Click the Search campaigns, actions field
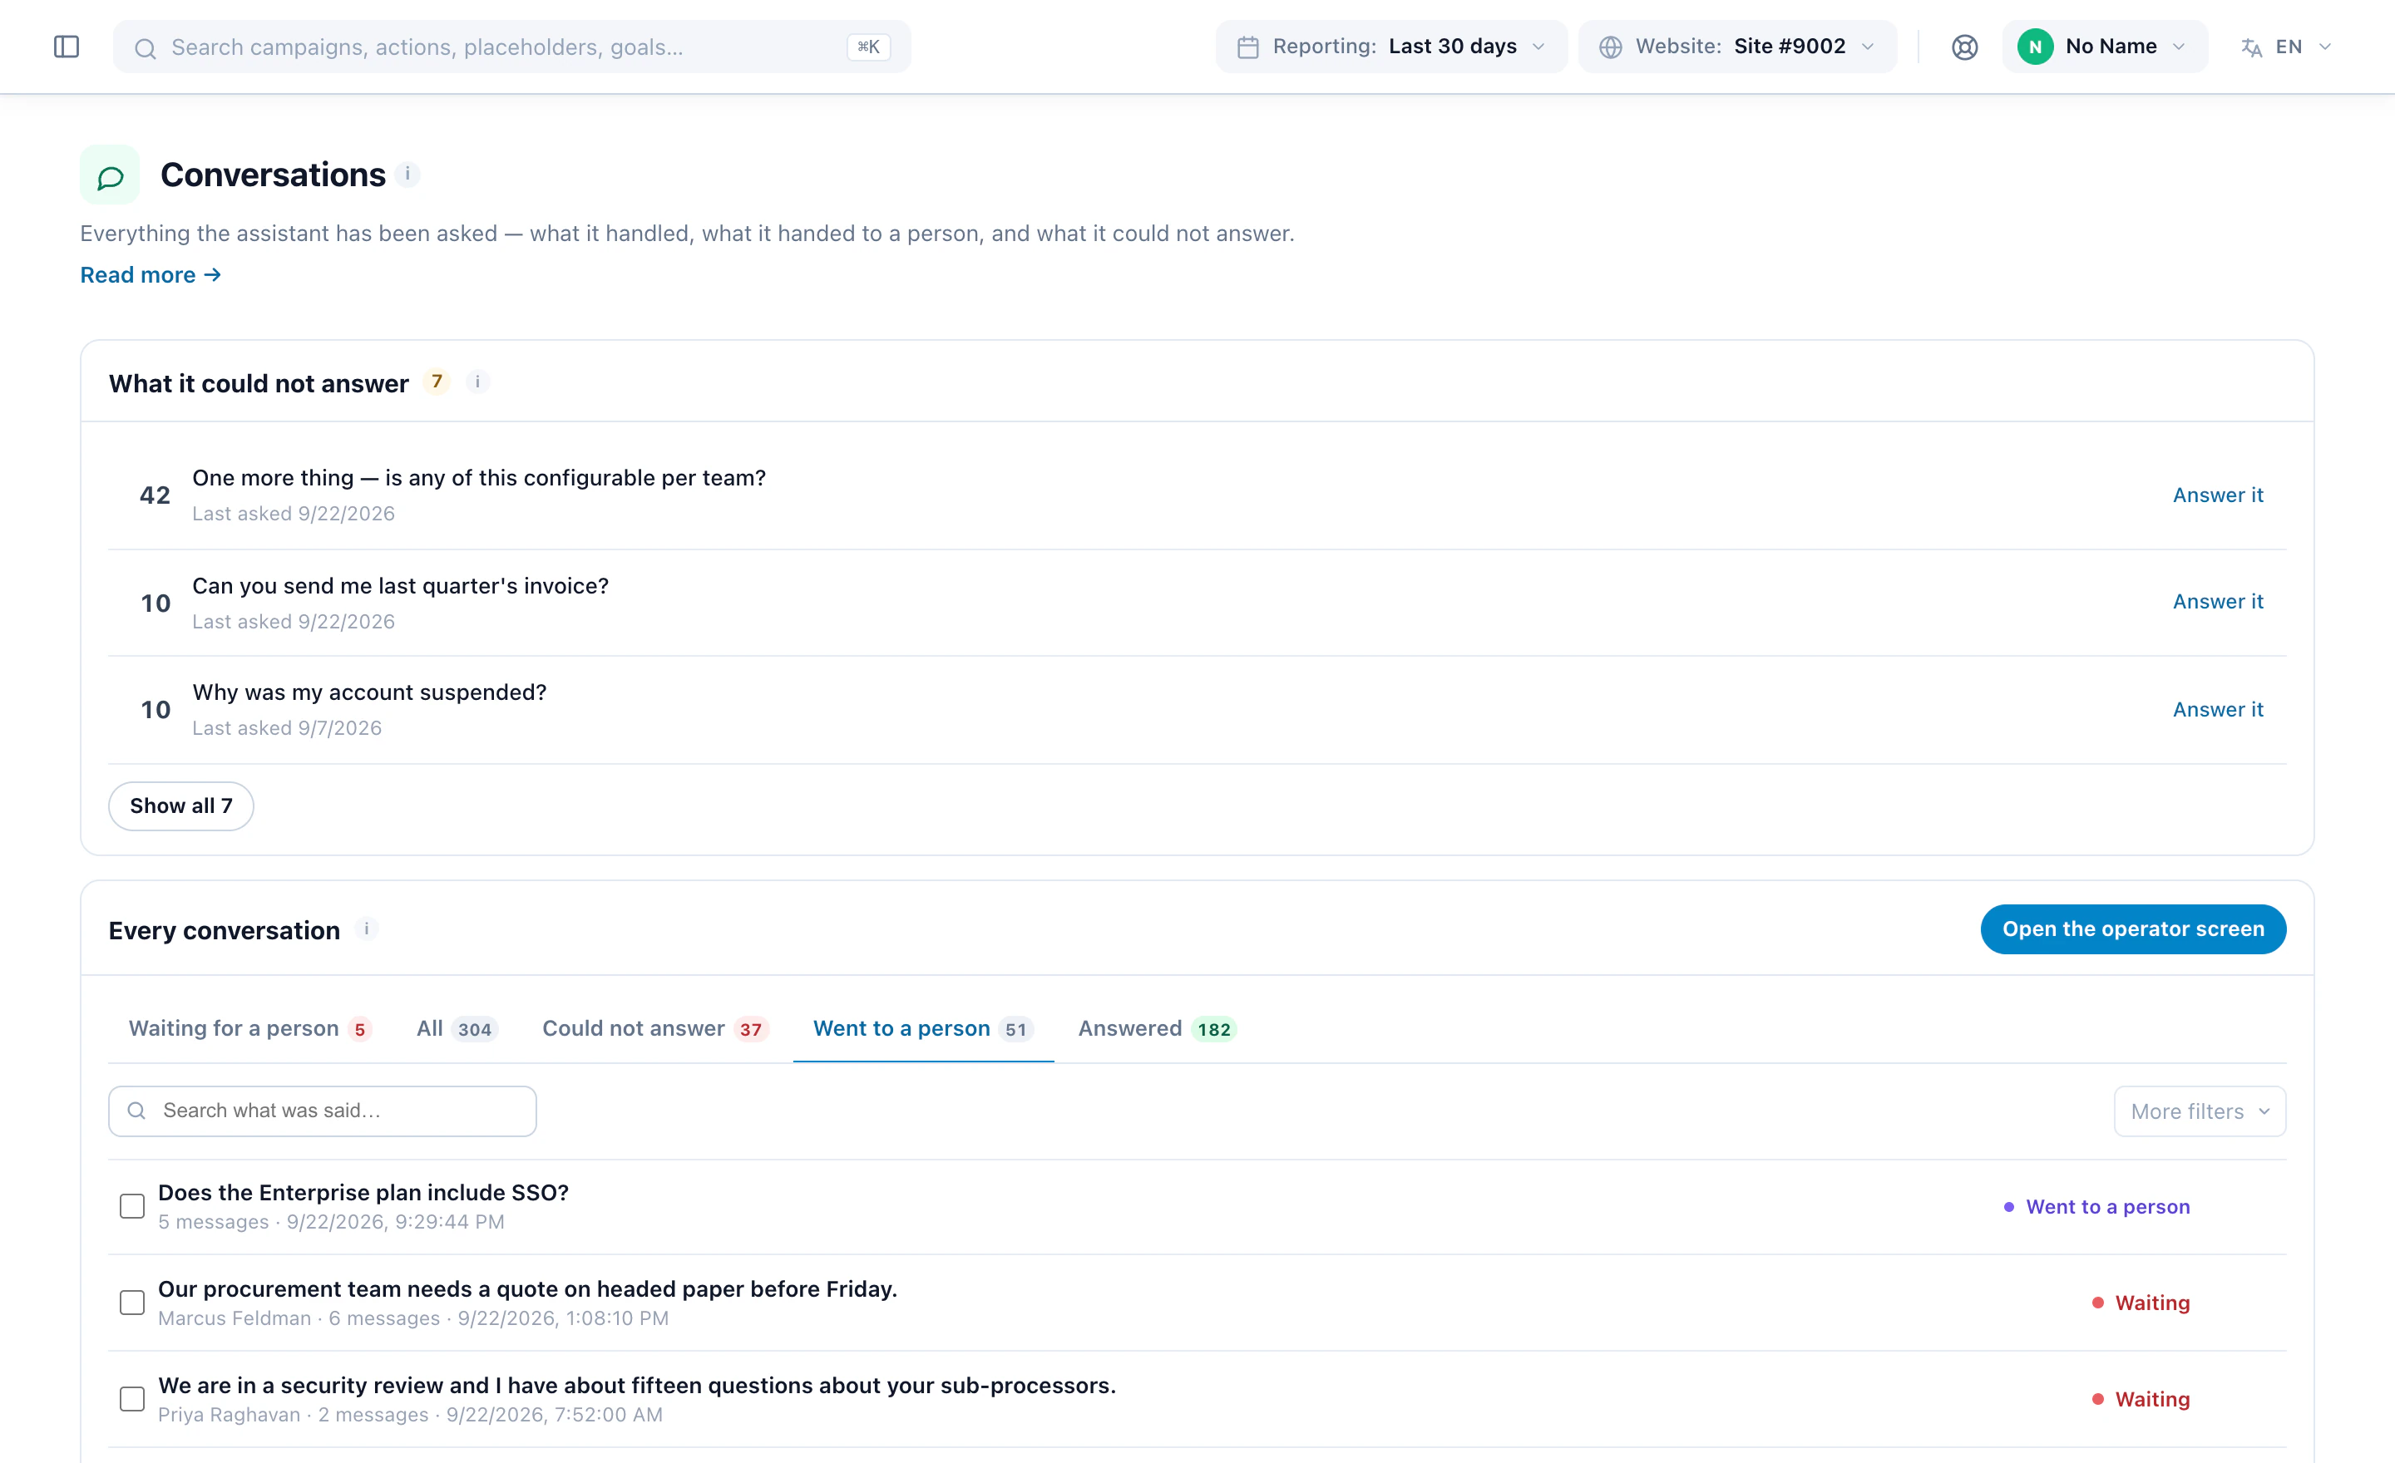The height and width of the screenshot is (1463, 2395). coord(512,47)
